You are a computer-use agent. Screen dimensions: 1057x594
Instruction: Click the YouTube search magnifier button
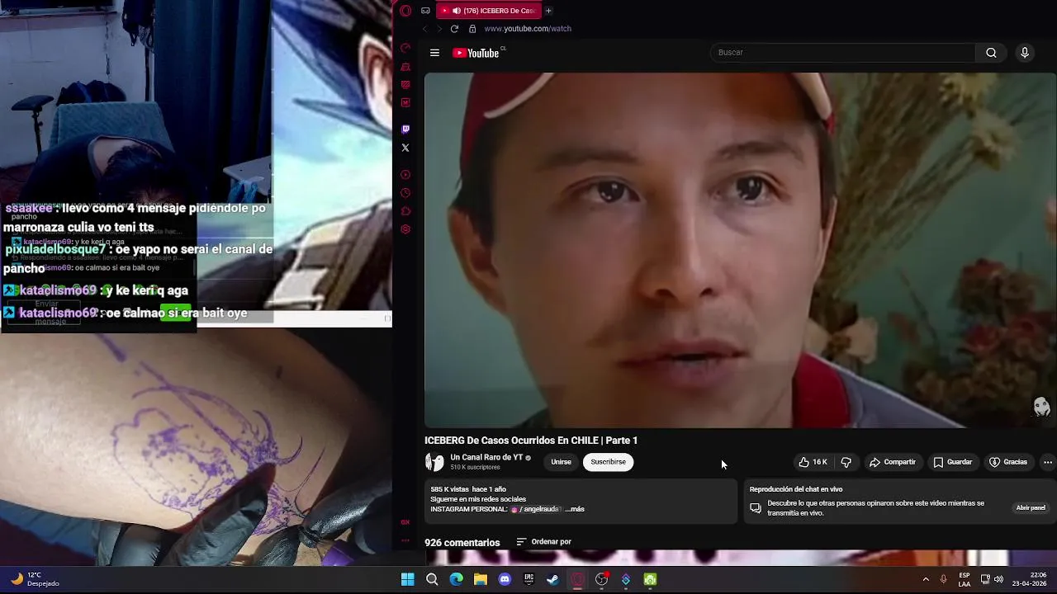tap(991, 53)
